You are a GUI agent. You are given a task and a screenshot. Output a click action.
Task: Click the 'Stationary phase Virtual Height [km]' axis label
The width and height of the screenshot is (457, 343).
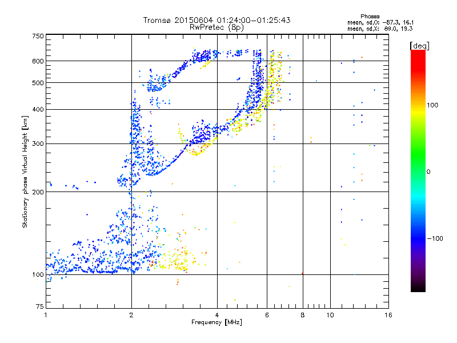(x=25, y=171)
